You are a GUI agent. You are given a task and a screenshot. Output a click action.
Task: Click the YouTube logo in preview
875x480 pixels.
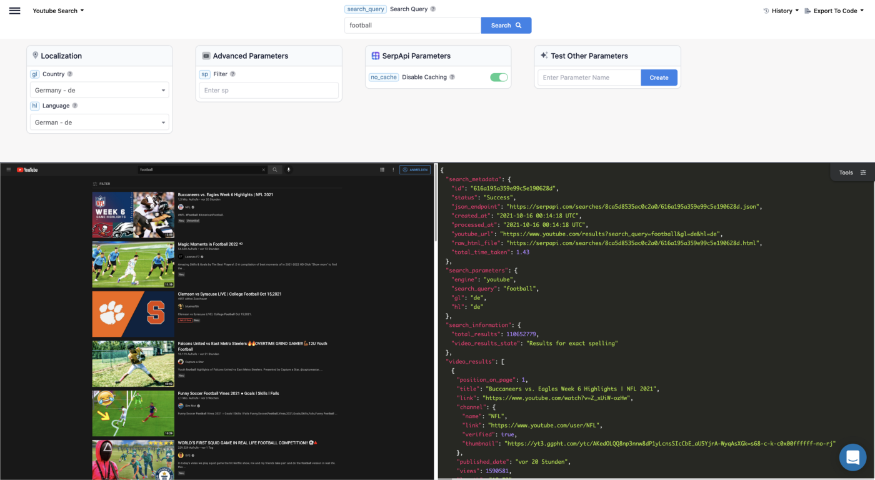27,169
